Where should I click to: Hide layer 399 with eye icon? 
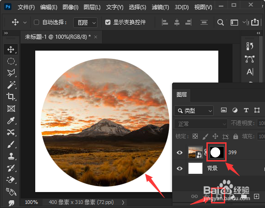pos(179,152)
